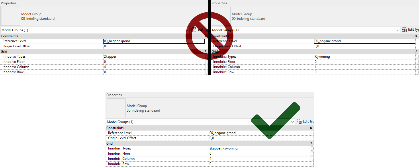Click the model group preview box, bottom palette
419x167 pixels.
[116, 108]
